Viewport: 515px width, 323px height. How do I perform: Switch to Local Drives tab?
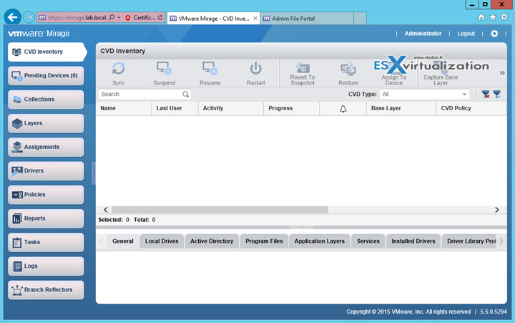pos(162,241)
